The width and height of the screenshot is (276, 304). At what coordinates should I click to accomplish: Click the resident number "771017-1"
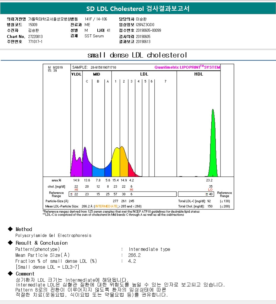coord(35,42)
